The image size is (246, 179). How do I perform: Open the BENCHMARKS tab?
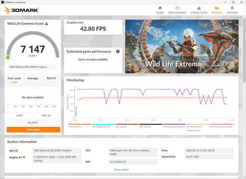tap(177, 10)
